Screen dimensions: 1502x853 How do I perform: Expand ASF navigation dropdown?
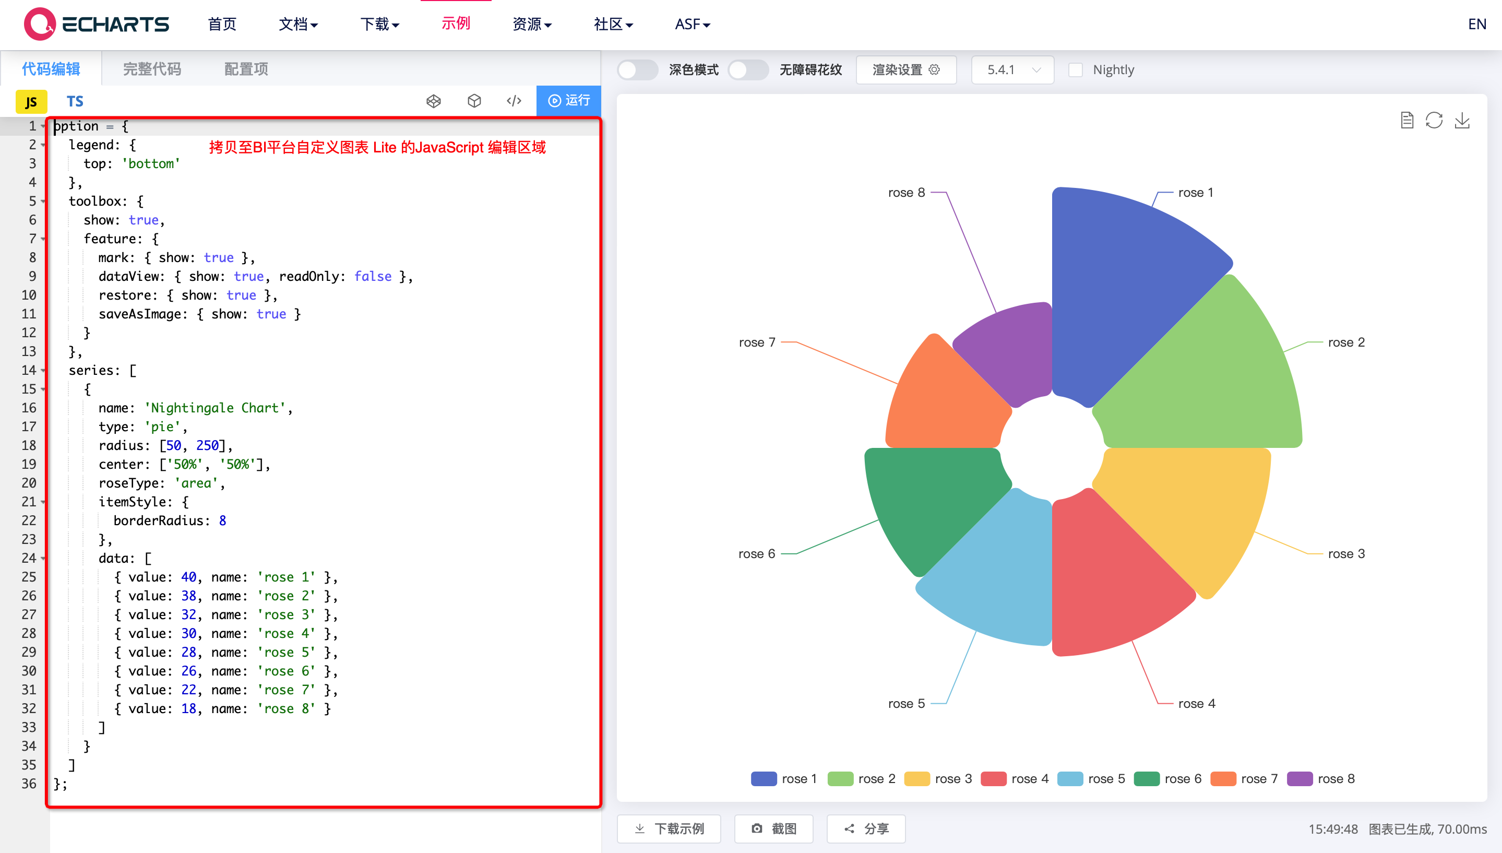[692, 24]
